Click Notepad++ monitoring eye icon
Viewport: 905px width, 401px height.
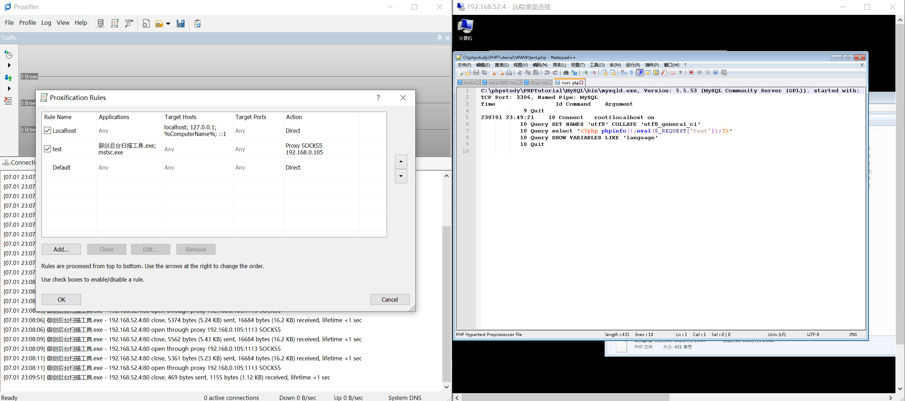pyautogui.click(x=680, y=72)
